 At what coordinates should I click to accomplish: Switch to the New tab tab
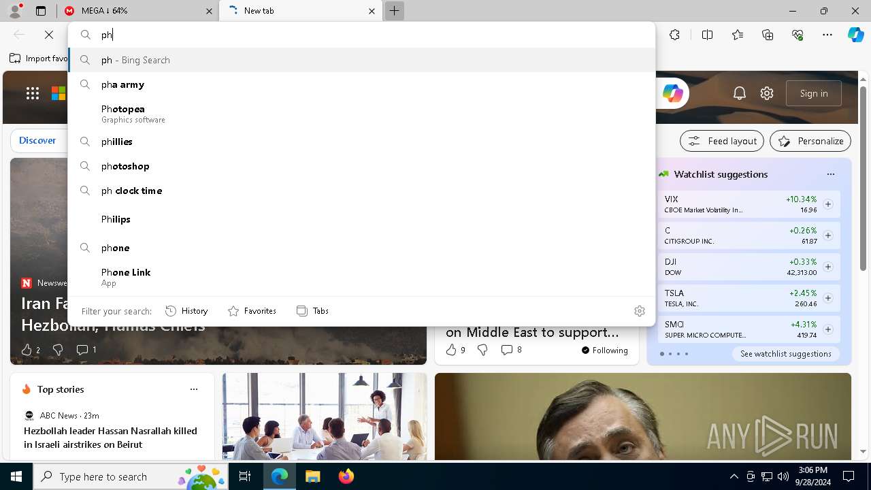click(300, 11)
